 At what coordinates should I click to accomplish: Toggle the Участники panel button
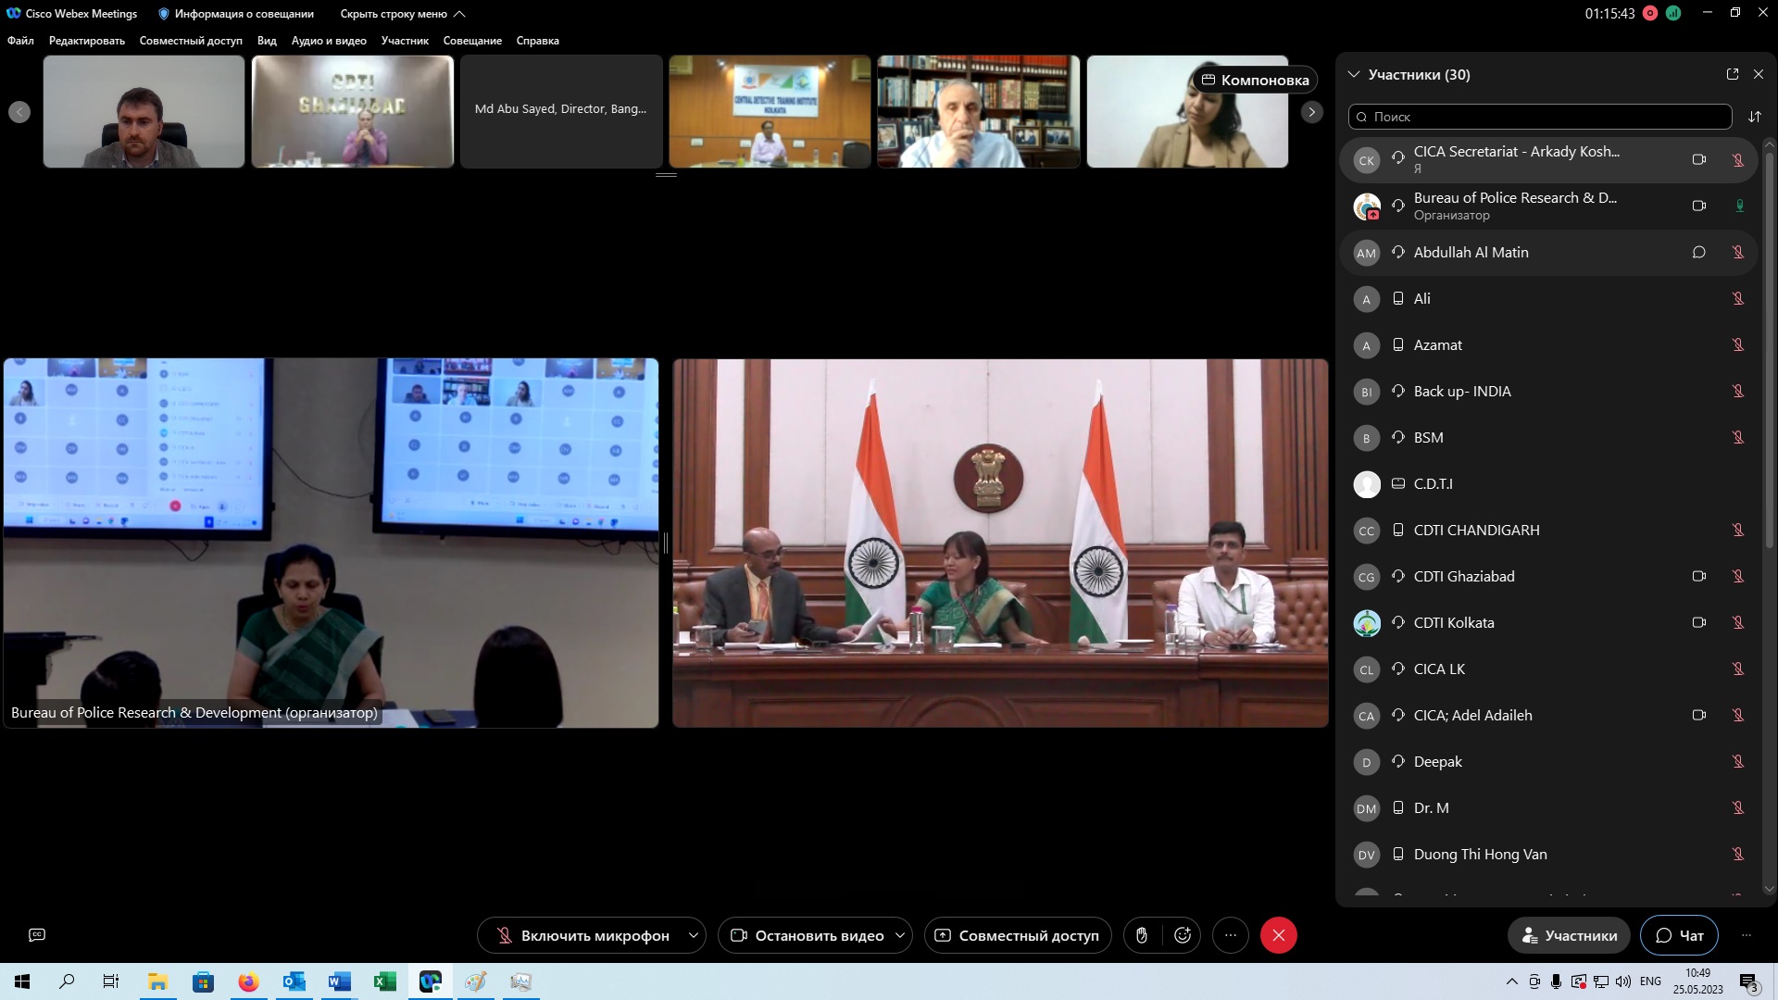point(1569,935)
